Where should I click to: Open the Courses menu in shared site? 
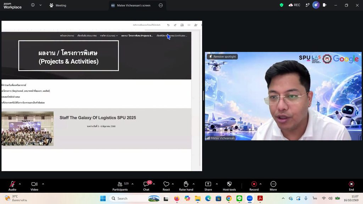coord(109,36)
